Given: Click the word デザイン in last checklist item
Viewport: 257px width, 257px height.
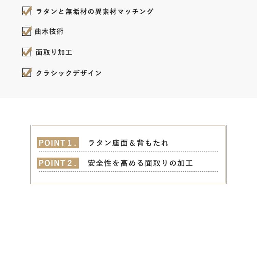Looking at the screenshot, I should [x=87, y=73].
